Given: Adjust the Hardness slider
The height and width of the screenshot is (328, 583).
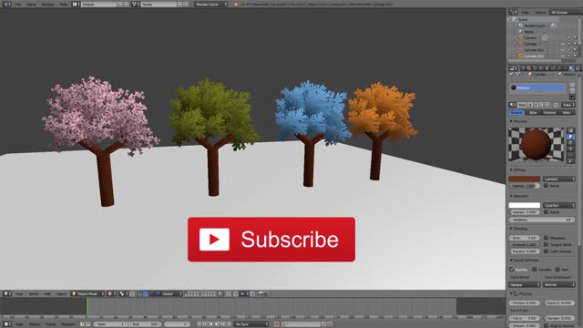Looking at the screenshot, I should tap(542, 220).
